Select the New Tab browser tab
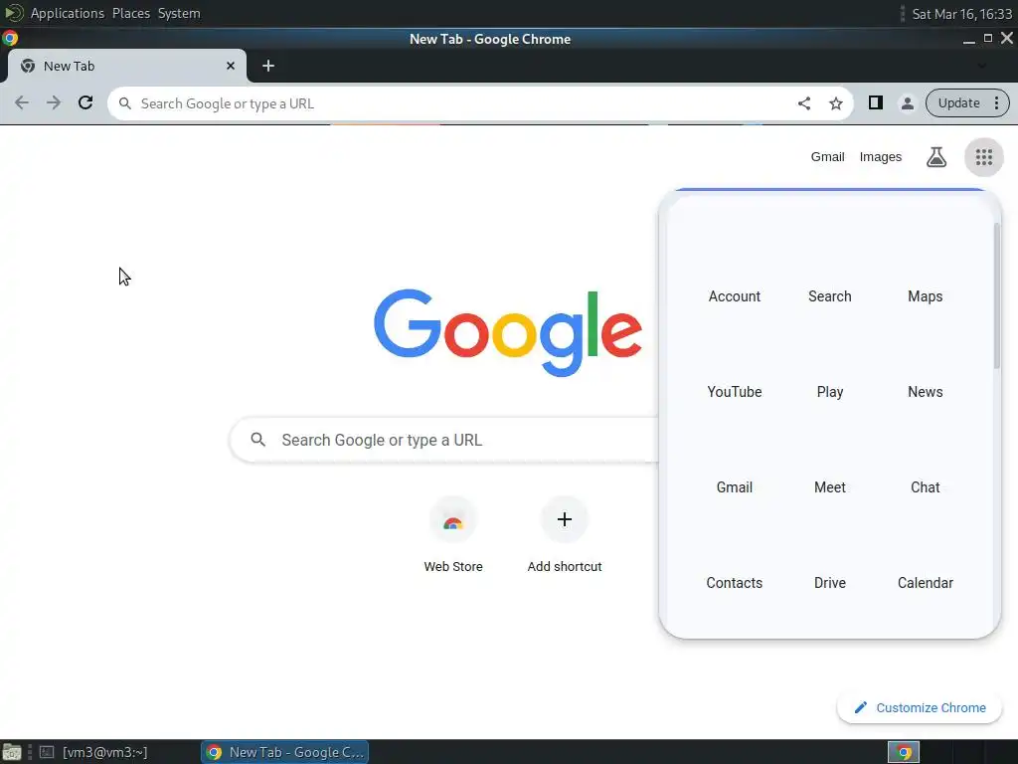This screenshot has height=764, width=1018. 126,66
